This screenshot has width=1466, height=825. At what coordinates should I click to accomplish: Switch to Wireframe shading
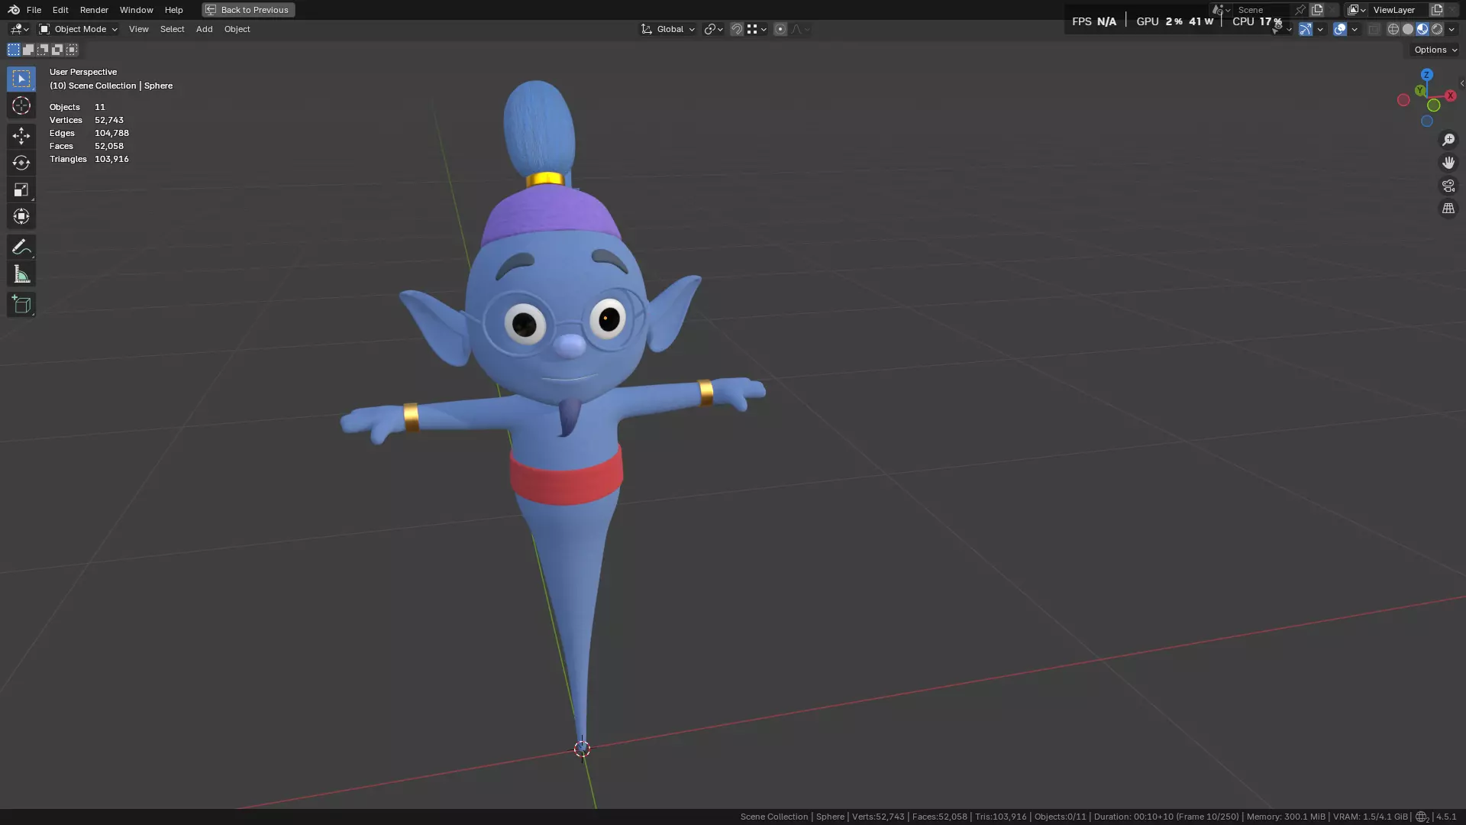pyautogui.click(x=1393, y=29)
